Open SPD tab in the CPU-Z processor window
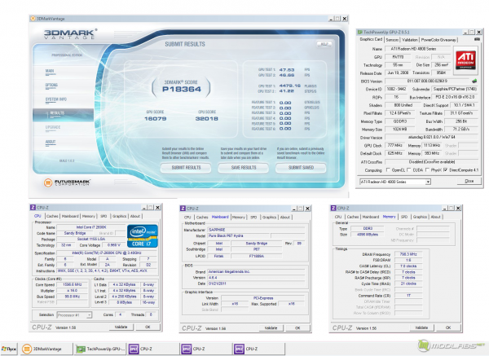This screenshot has width=489, height=356. click(x=104, y=216)
